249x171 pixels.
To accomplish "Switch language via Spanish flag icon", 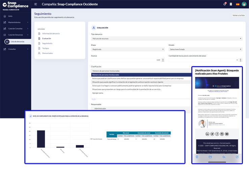I will pyautogui.click(x=238, y=4).
